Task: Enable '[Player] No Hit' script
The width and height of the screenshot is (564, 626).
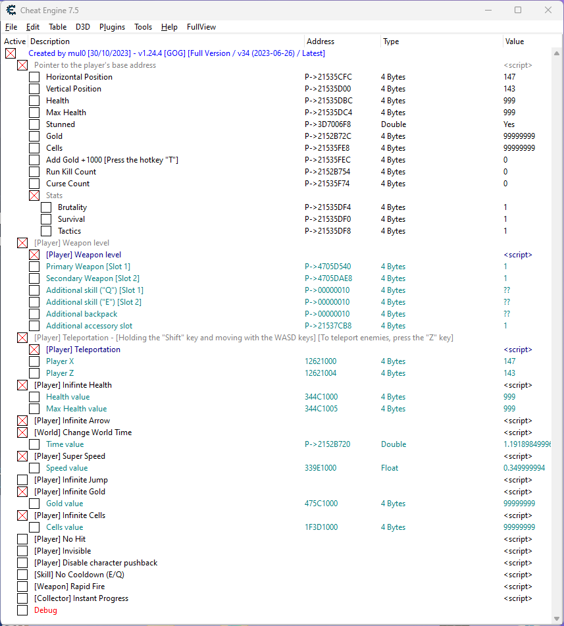Action: 22,539
